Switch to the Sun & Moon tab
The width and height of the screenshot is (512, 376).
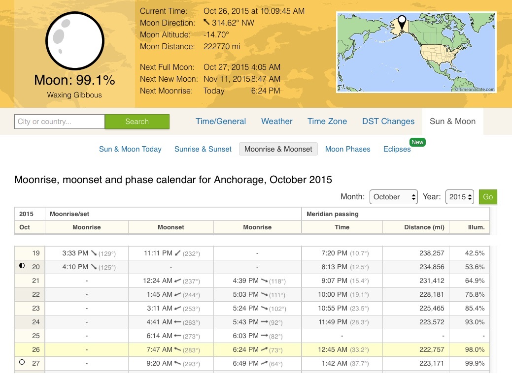tap(452, 121)
